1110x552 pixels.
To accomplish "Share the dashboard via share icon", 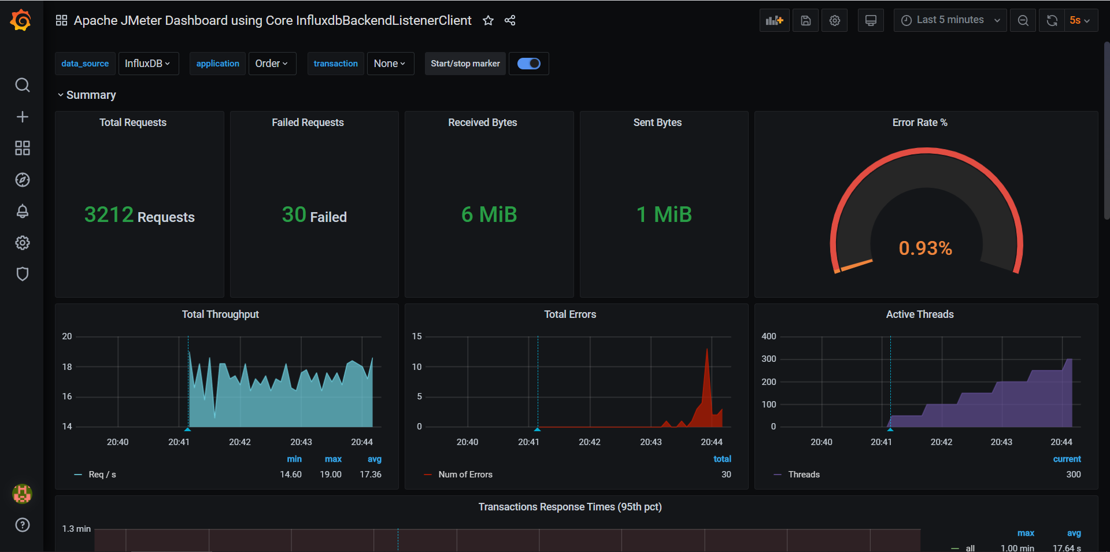I will coord(510,20).
